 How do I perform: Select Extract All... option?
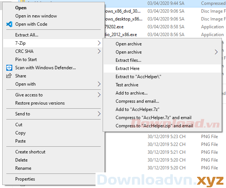pyautogui.click(x=27, y=35)
